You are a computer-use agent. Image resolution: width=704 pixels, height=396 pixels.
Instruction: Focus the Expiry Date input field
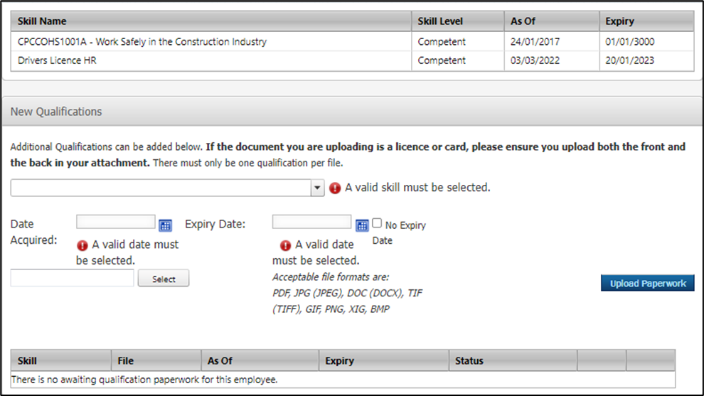311,223
